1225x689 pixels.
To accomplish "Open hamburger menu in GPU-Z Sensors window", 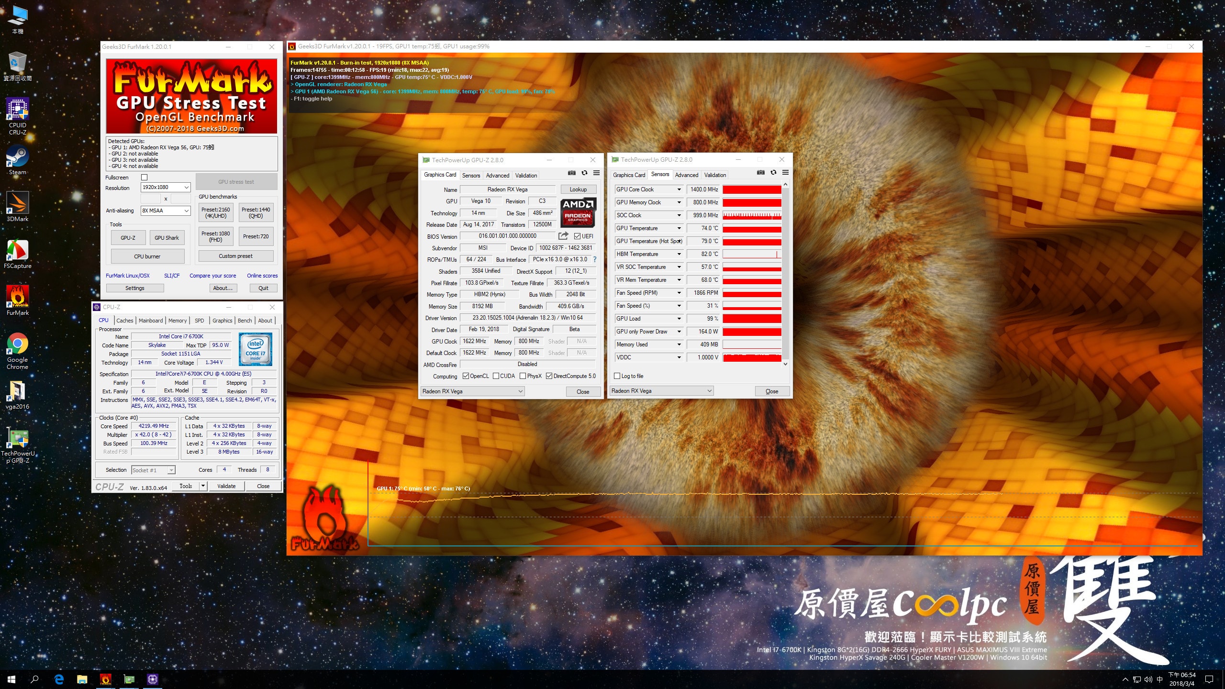I will [x=785, y=172].
